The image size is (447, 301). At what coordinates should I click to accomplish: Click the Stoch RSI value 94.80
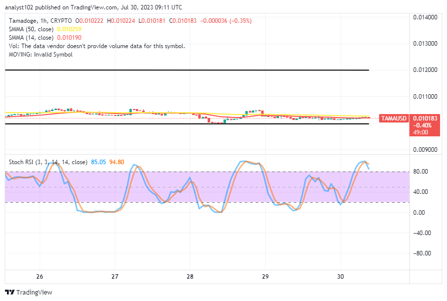pyautogui.click(x=116, y=162)
